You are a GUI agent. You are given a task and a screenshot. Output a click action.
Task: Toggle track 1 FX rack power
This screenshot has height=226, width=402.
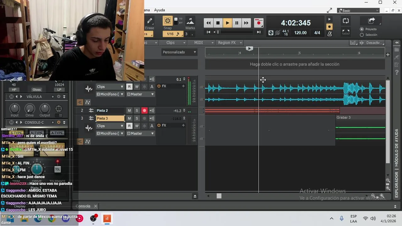(159, 86)
